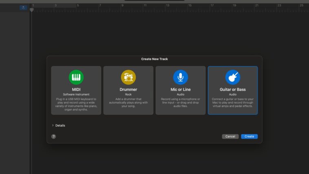This screenshot has height=174, width=309.
Task: Click the Create button
Action: (249, 136)
